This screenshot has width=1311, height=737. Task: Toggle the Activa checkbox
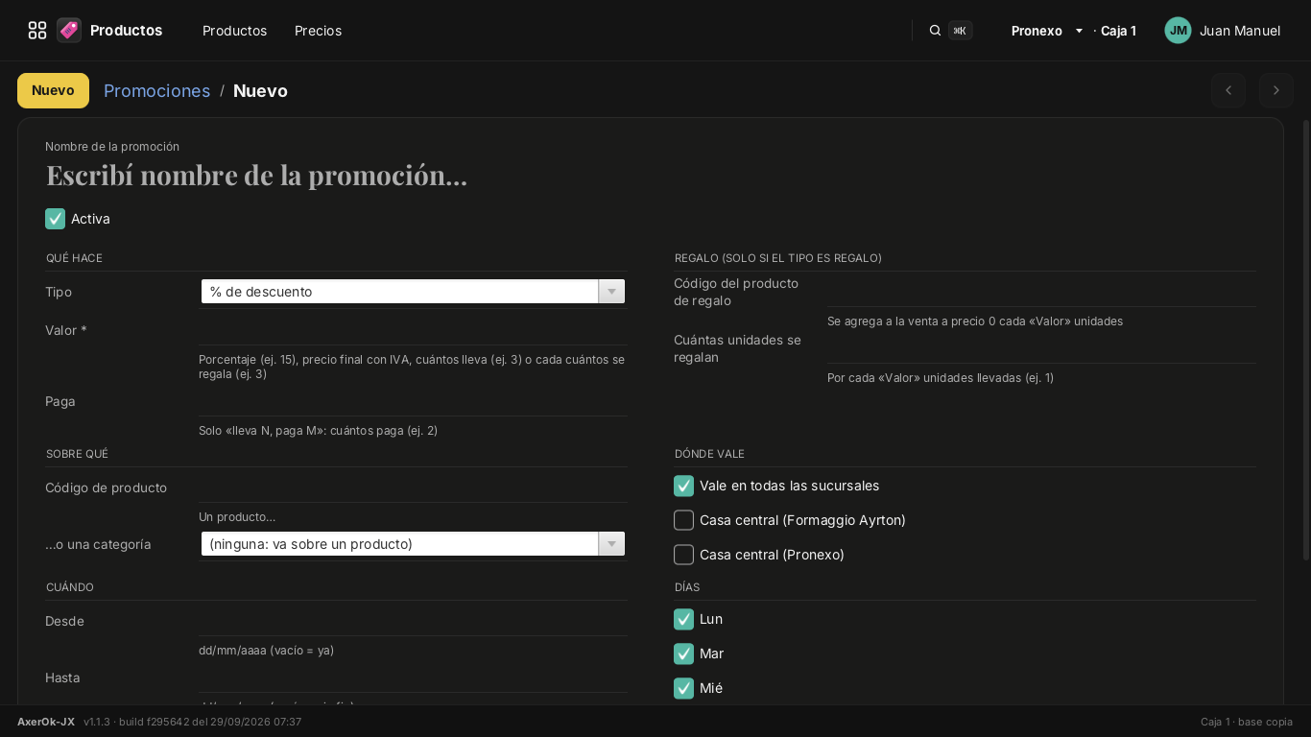[56, 219]
